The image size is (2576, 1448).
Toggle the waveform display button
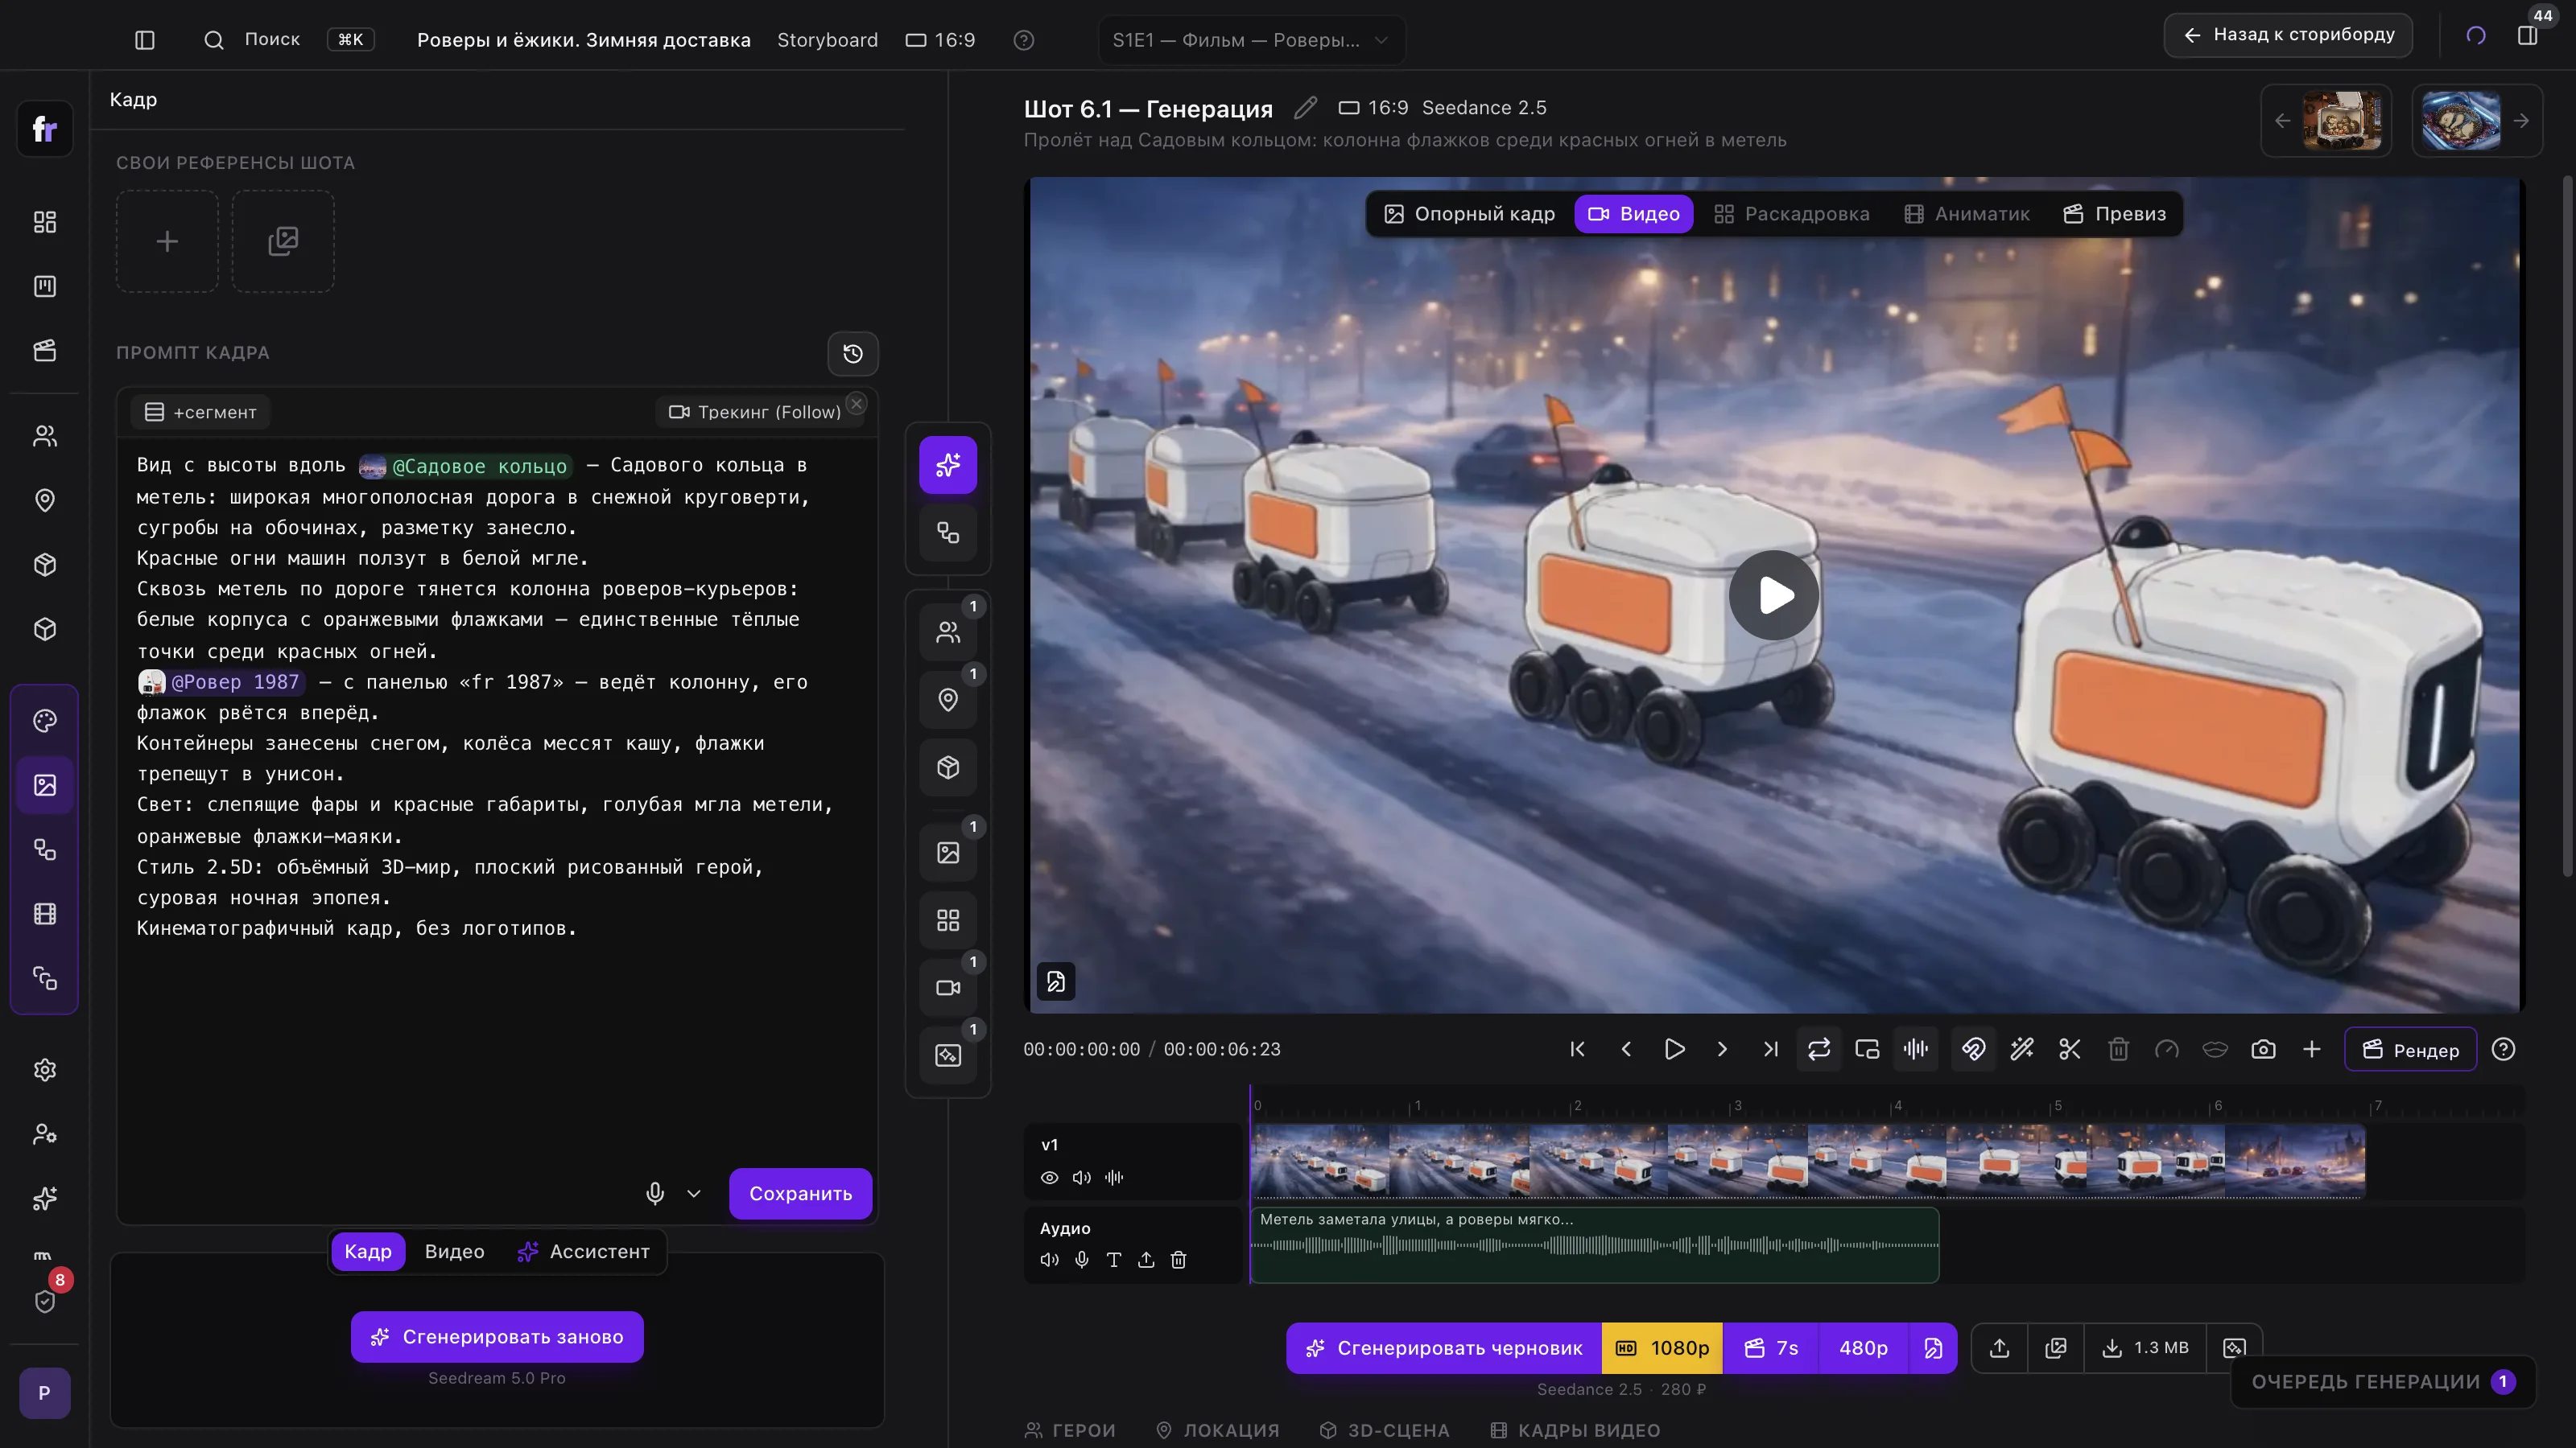[1916, 1049]
